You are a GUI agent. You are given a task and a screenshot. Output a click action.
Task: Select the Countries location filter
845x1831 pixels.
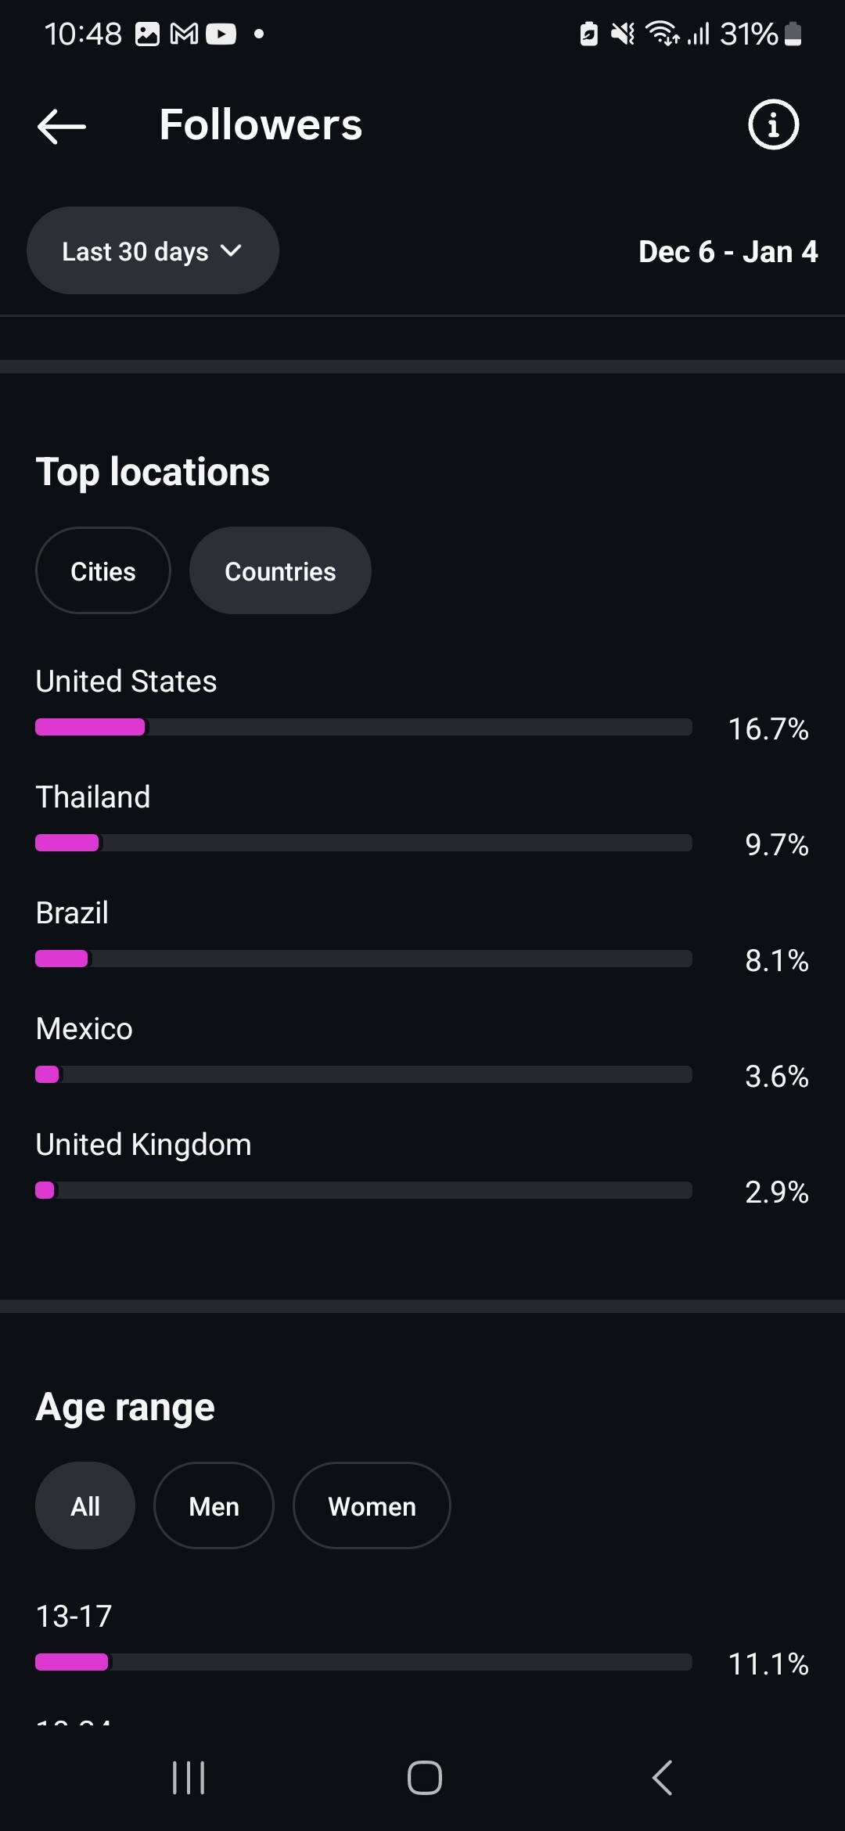click(280, 571)
